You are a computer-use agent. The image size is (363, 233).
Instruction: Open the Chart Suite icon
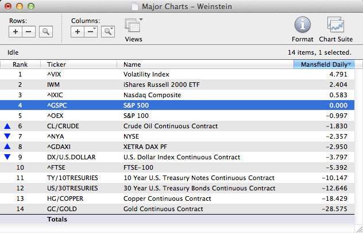pyautogui.click(x=335, y=25)
